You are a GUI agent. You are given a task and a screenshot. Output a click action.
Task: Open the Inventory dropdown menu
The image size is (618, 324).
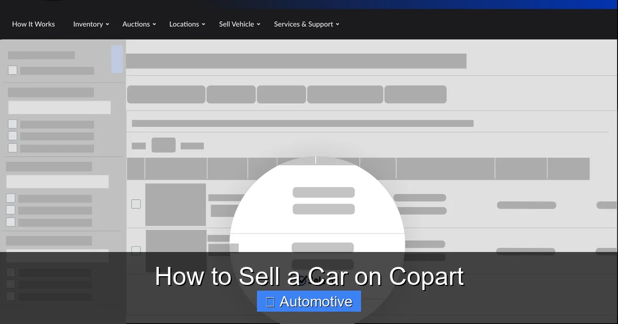click(x=88, y=24)
